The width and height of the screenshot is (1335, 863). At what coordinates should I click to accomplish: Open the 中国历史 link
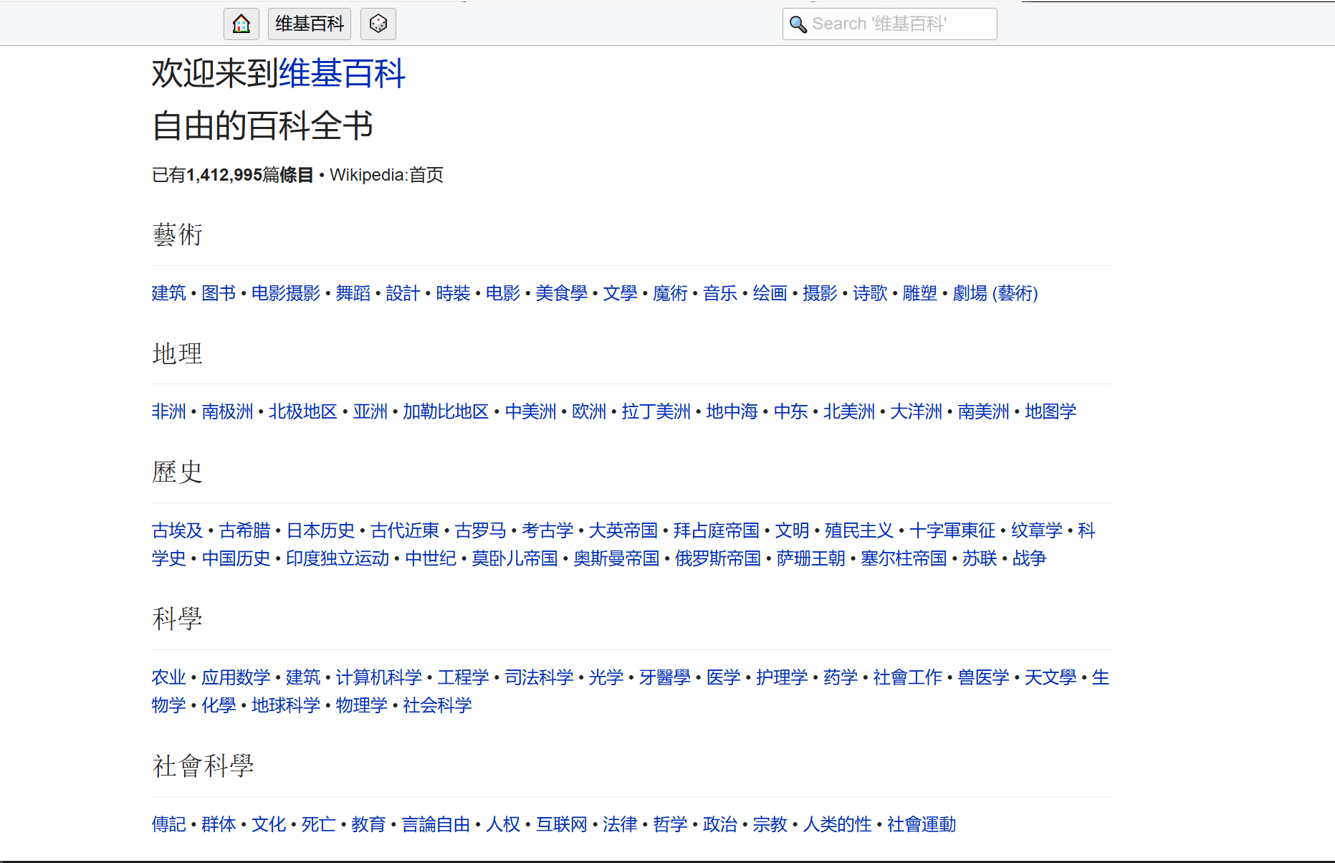[236, 558]
